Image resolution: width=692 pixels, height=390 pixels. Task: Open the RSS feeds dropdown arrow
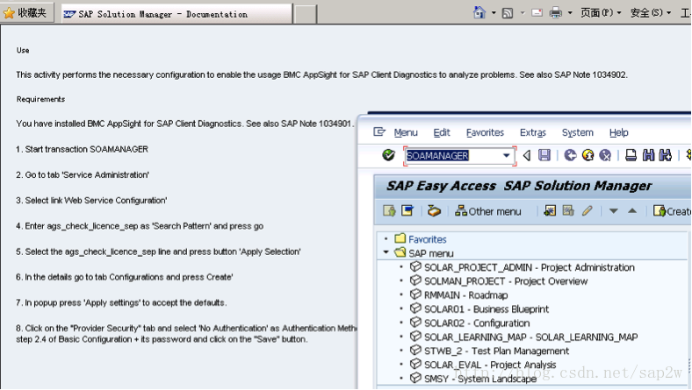coord(523,13)
